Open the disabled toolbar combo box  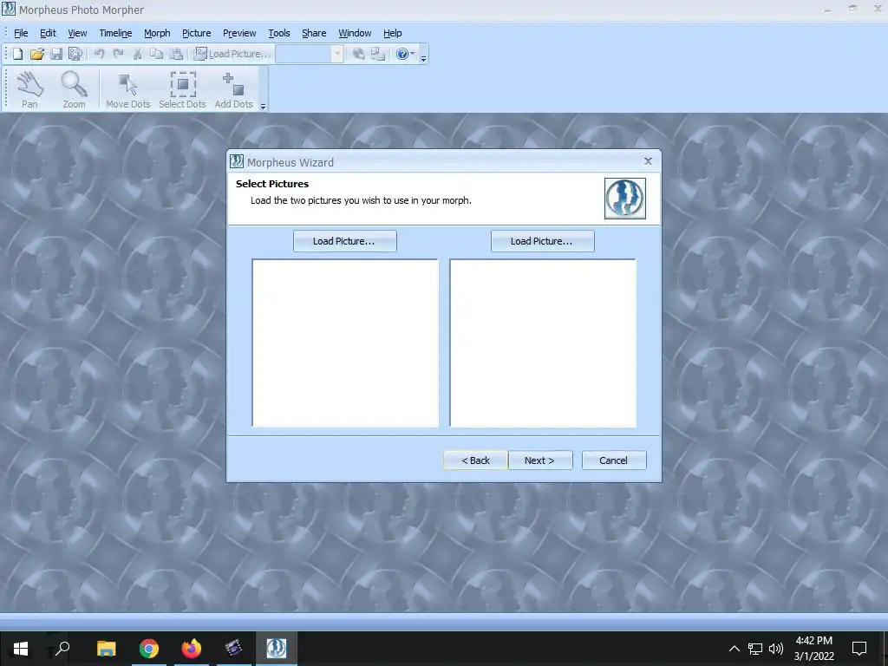(310, 54)
